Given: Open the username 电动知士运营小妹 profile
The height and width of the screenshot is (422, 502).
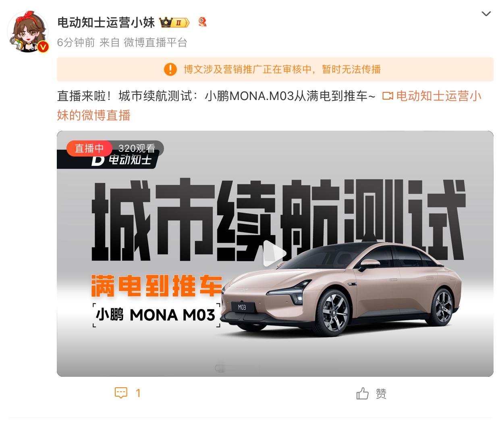Looking at the screenshot, I should tap(106, 22).
